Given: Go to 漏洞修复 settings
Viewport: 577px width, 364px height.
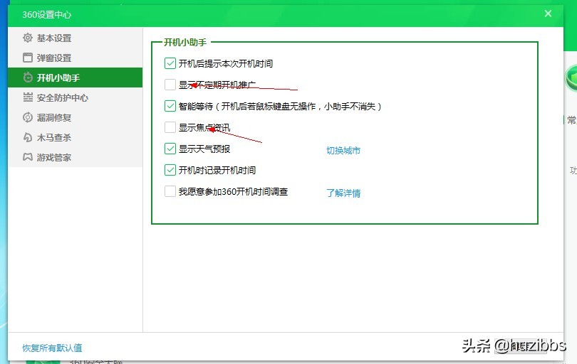Looking at the screenshot, I should tap(75, 117).
